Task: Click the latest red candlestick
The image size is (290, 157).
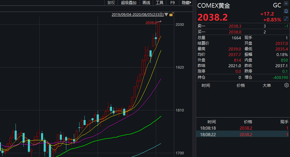Action: point(159,30)
